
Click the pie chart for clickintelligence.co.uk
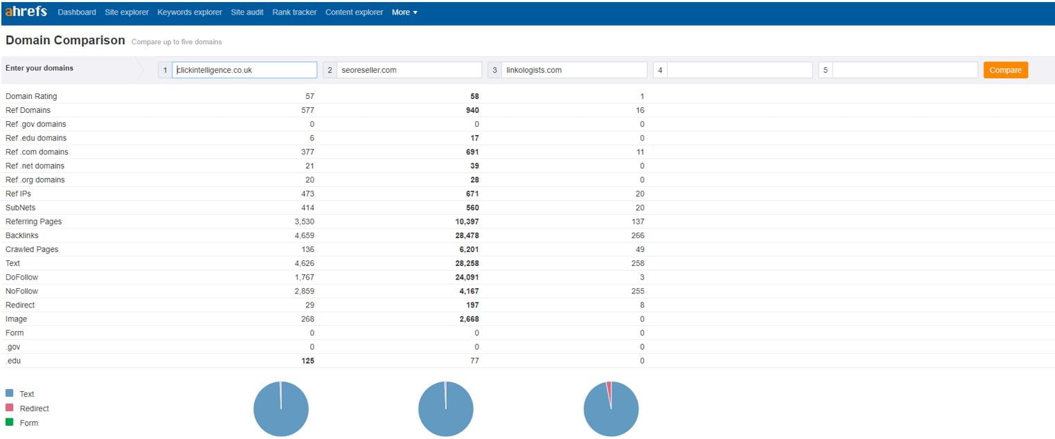tap(281, 409)
